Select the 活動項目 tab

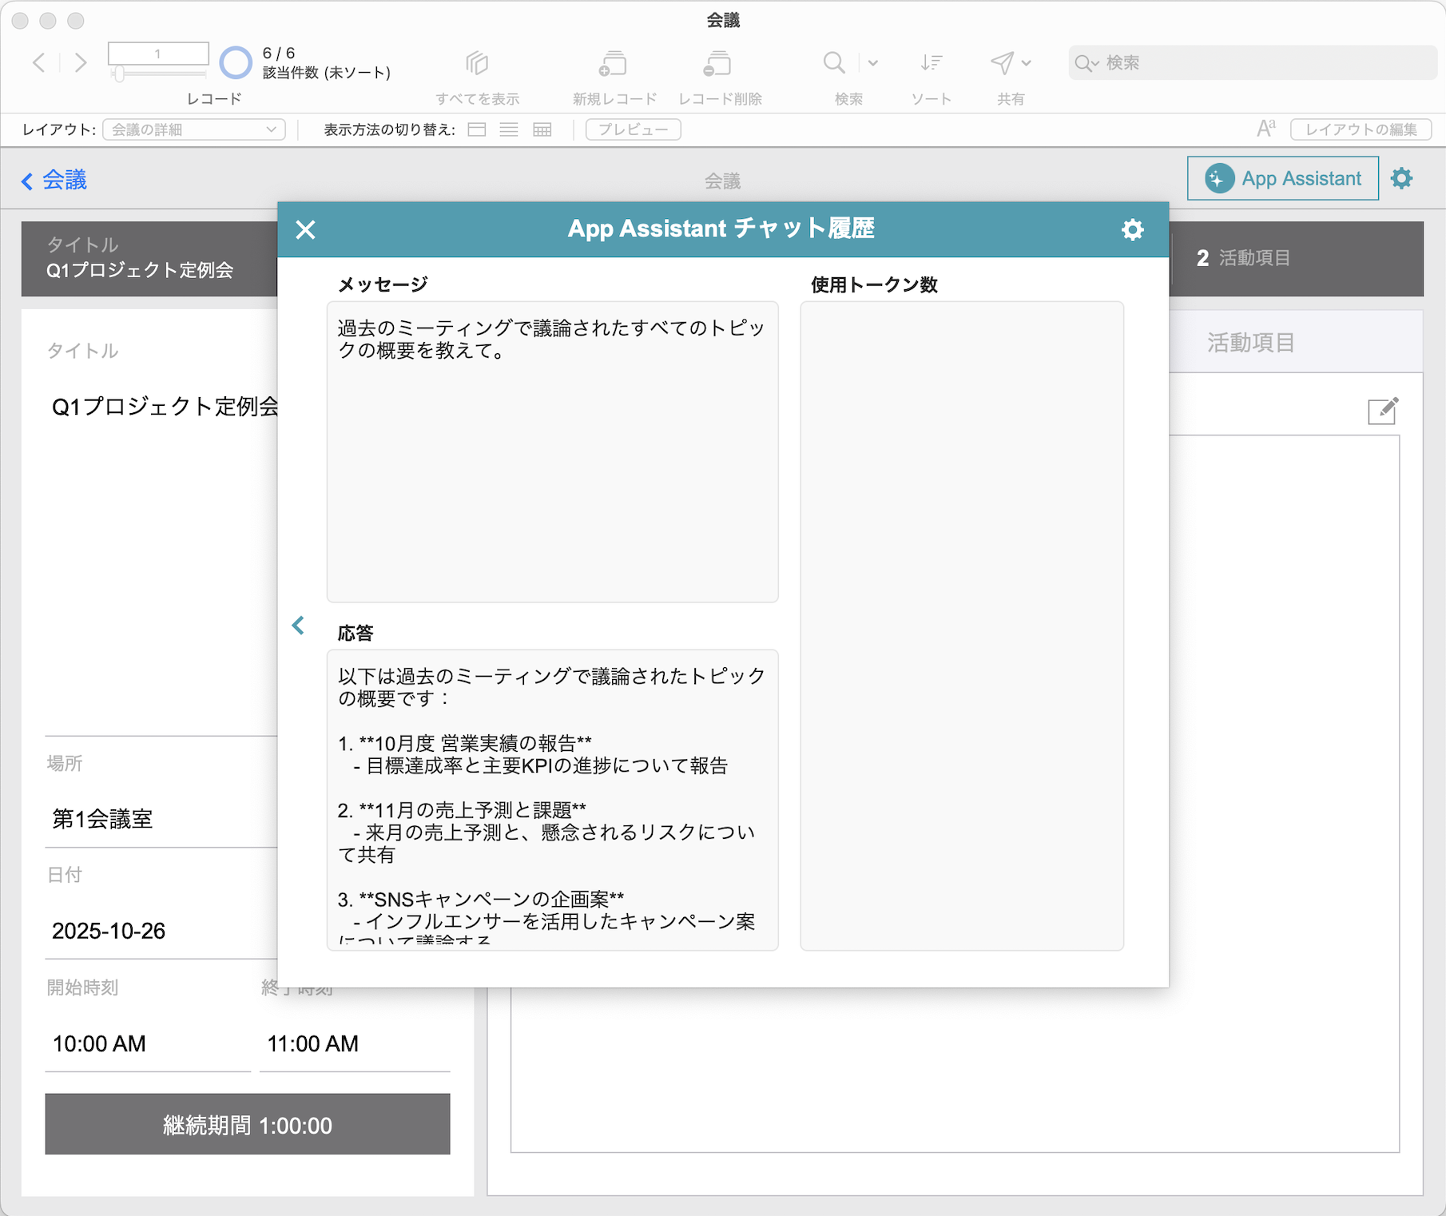[x=1250, y=343]
